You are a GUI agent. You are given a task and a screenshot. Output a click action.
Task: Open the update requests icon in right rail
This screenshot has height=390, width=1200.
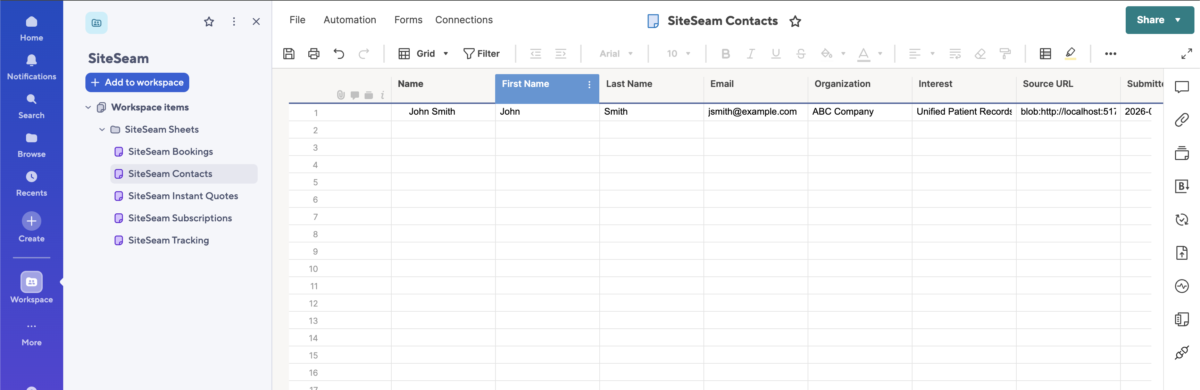tap(1182, 219)
